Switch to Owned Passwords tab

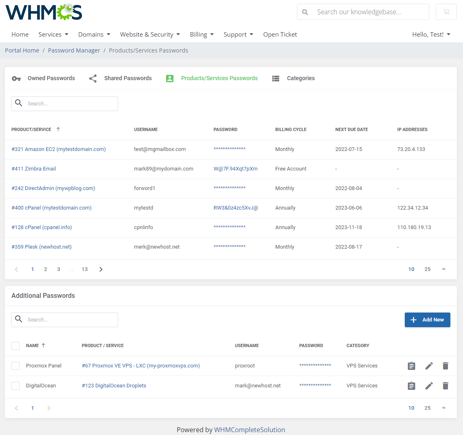pos(44,78)
